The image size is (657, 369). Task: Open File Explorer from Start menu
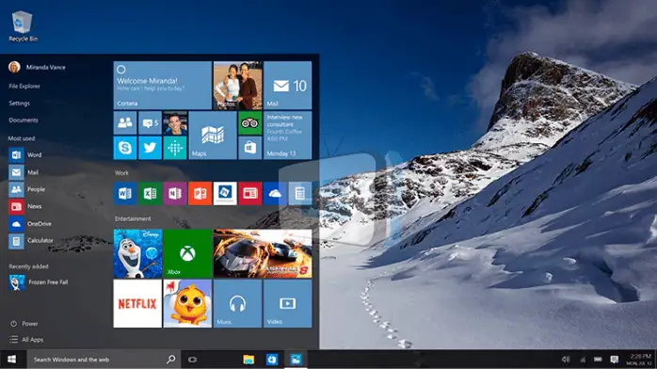coord(24,86)
